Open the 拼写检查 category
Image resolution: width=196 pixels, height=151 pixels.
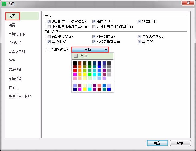(x=15, y=78)
